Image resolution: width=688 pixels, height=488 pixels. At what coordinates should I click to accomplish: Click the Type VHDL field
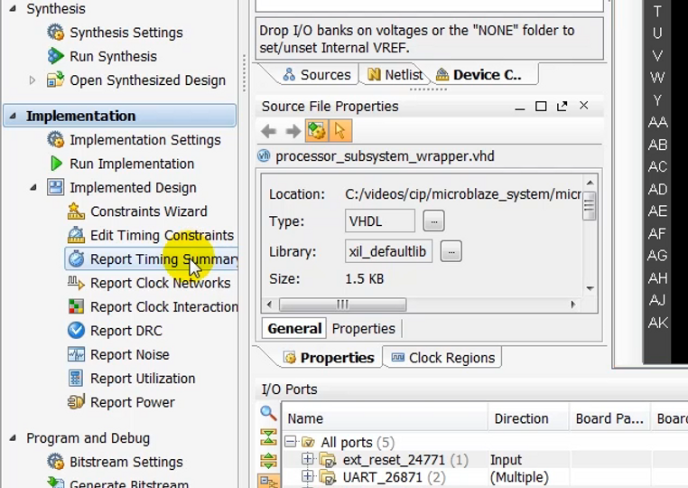click(x=379, y=221)
